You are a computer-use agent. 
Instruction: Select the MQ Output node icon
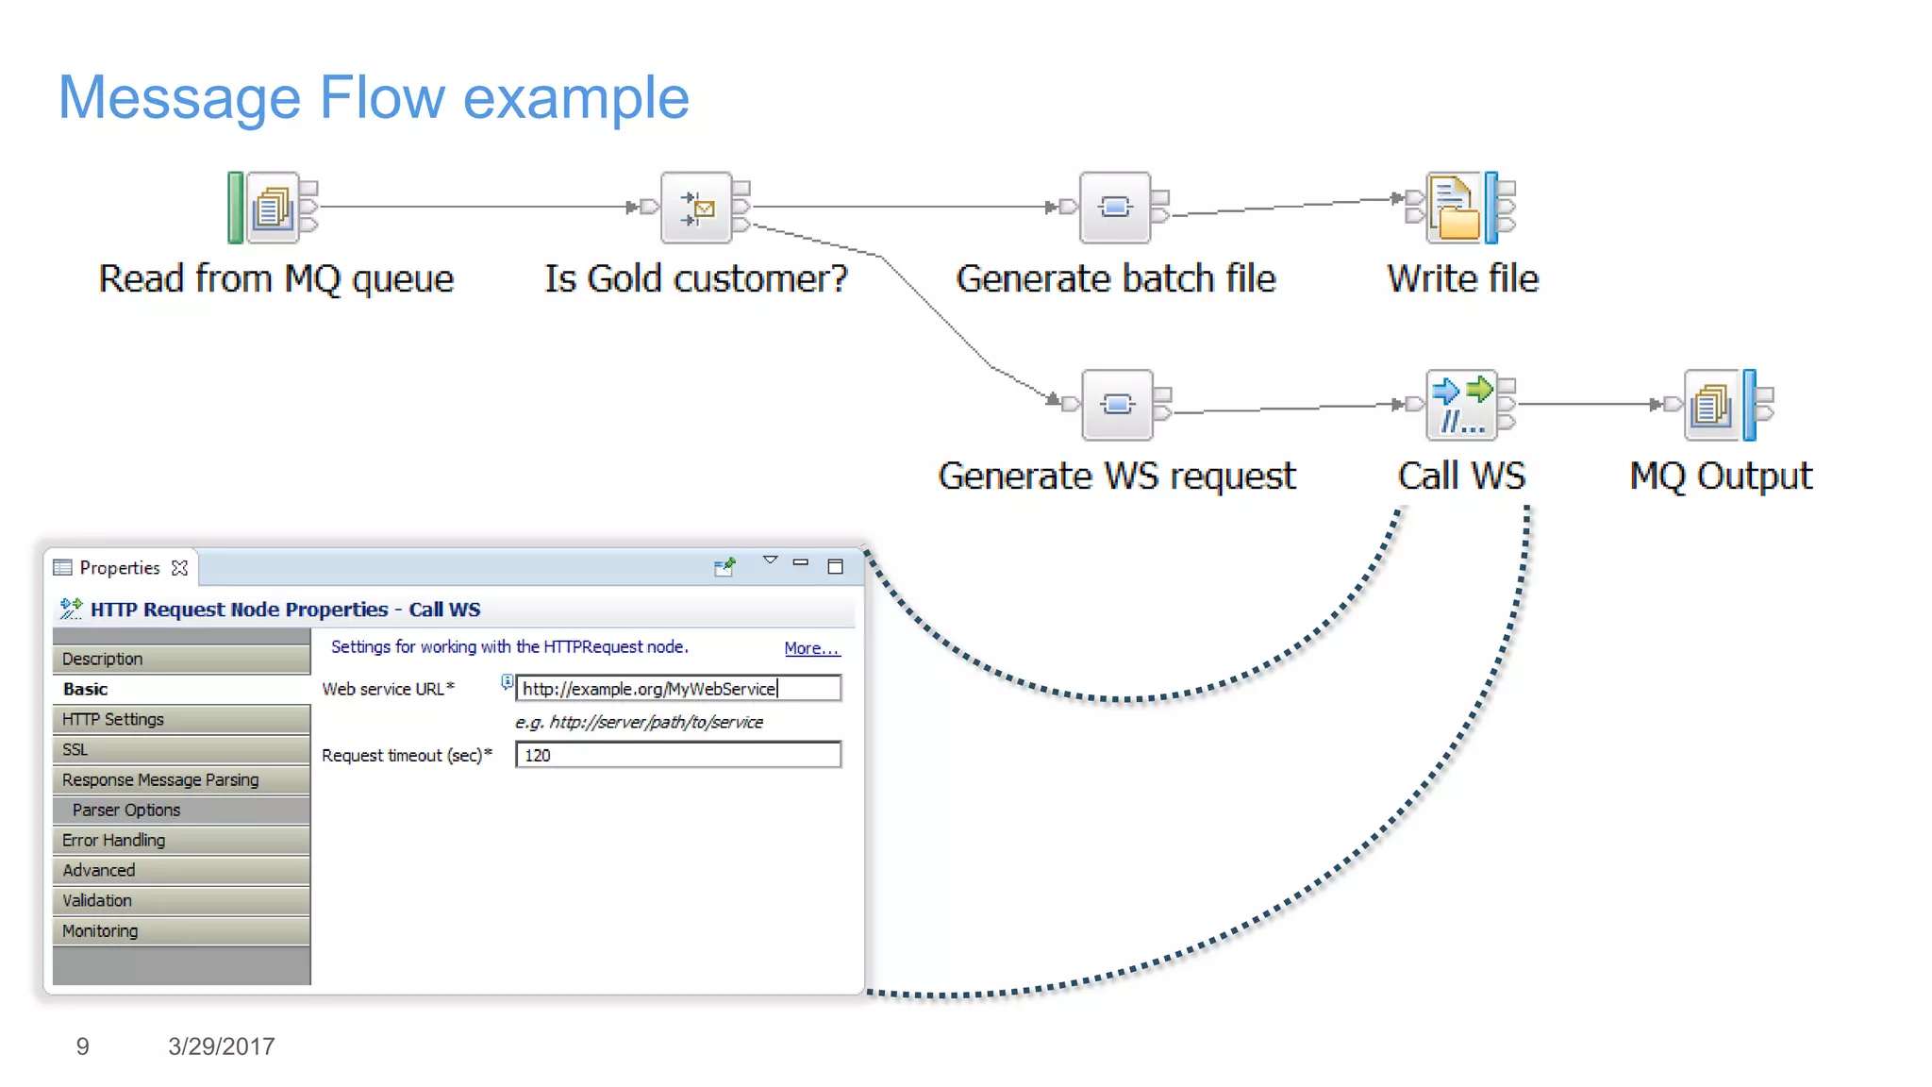(x=1712, y=405)
